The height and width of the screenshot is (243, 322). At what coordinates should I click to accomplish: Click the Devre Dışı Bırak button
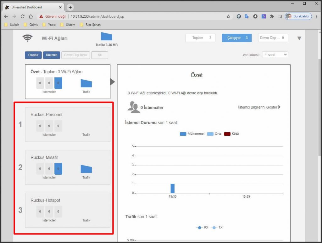click(x=75, y=55)
